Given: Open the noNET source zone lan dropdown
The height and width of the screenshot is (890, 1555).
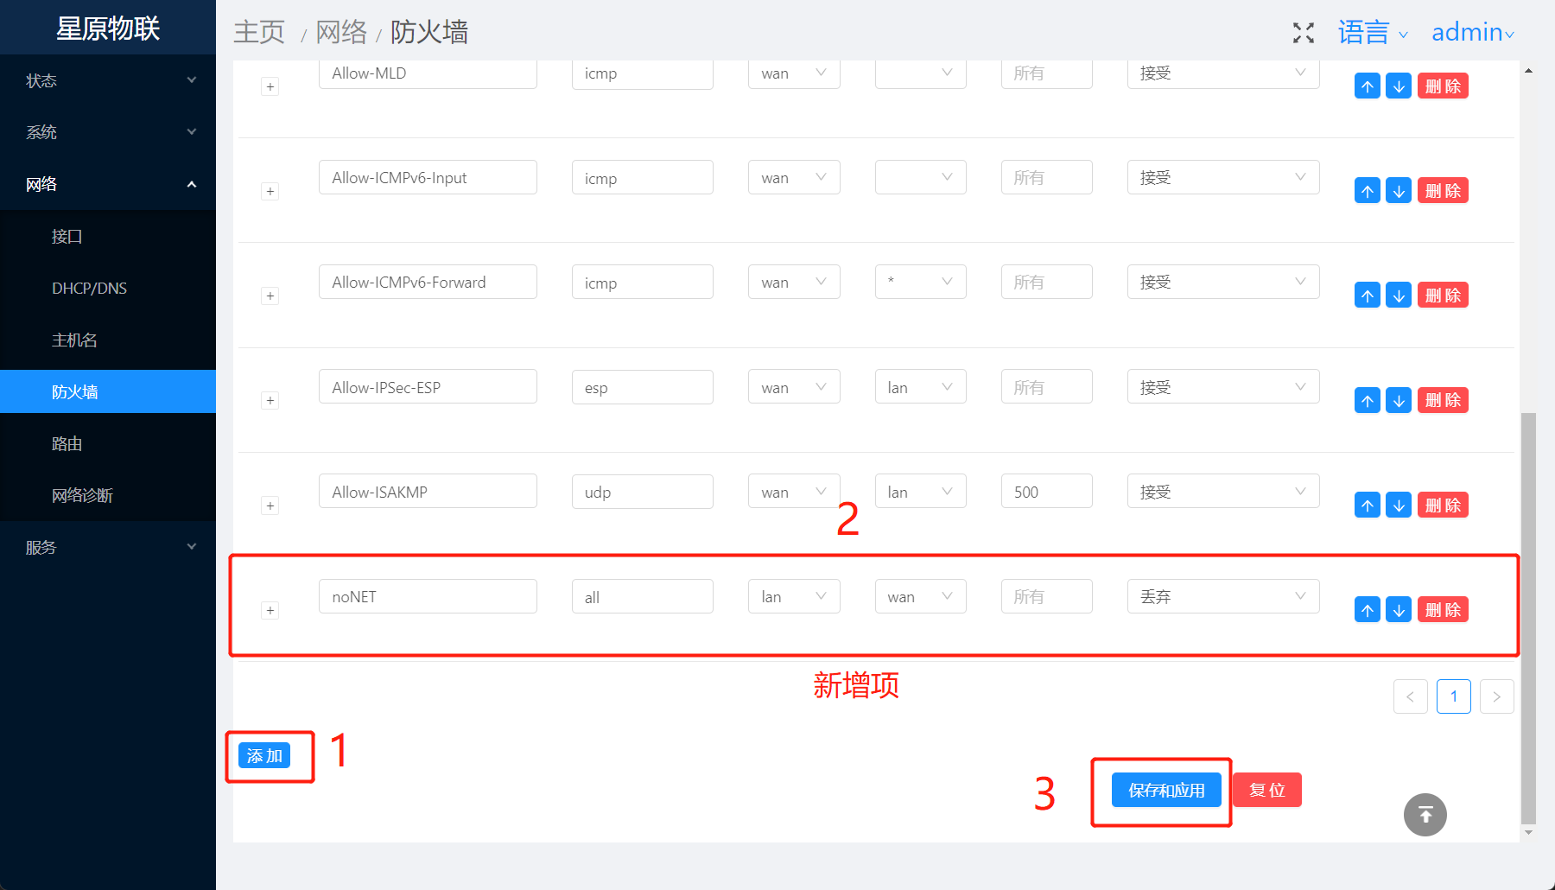Looking at the screenshot, I should 794,596.
